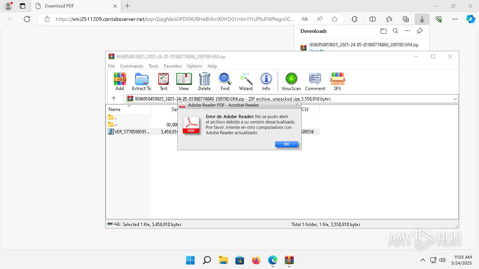The height and width of the screenshot is (269, 479).
Task: Open Windows Start menu
Action: pyautogui.click(x=190, y=260)
